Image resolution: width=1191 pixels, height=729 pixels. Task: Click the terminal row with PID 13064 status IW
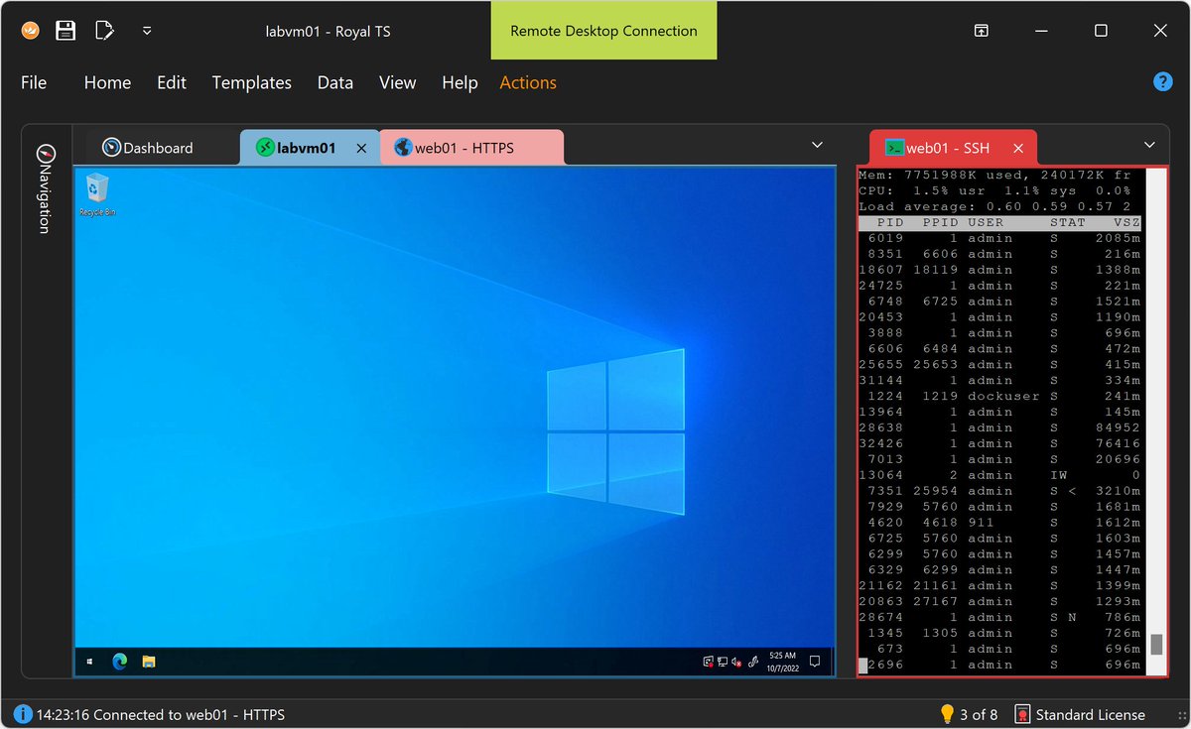[x=999, y=475]
